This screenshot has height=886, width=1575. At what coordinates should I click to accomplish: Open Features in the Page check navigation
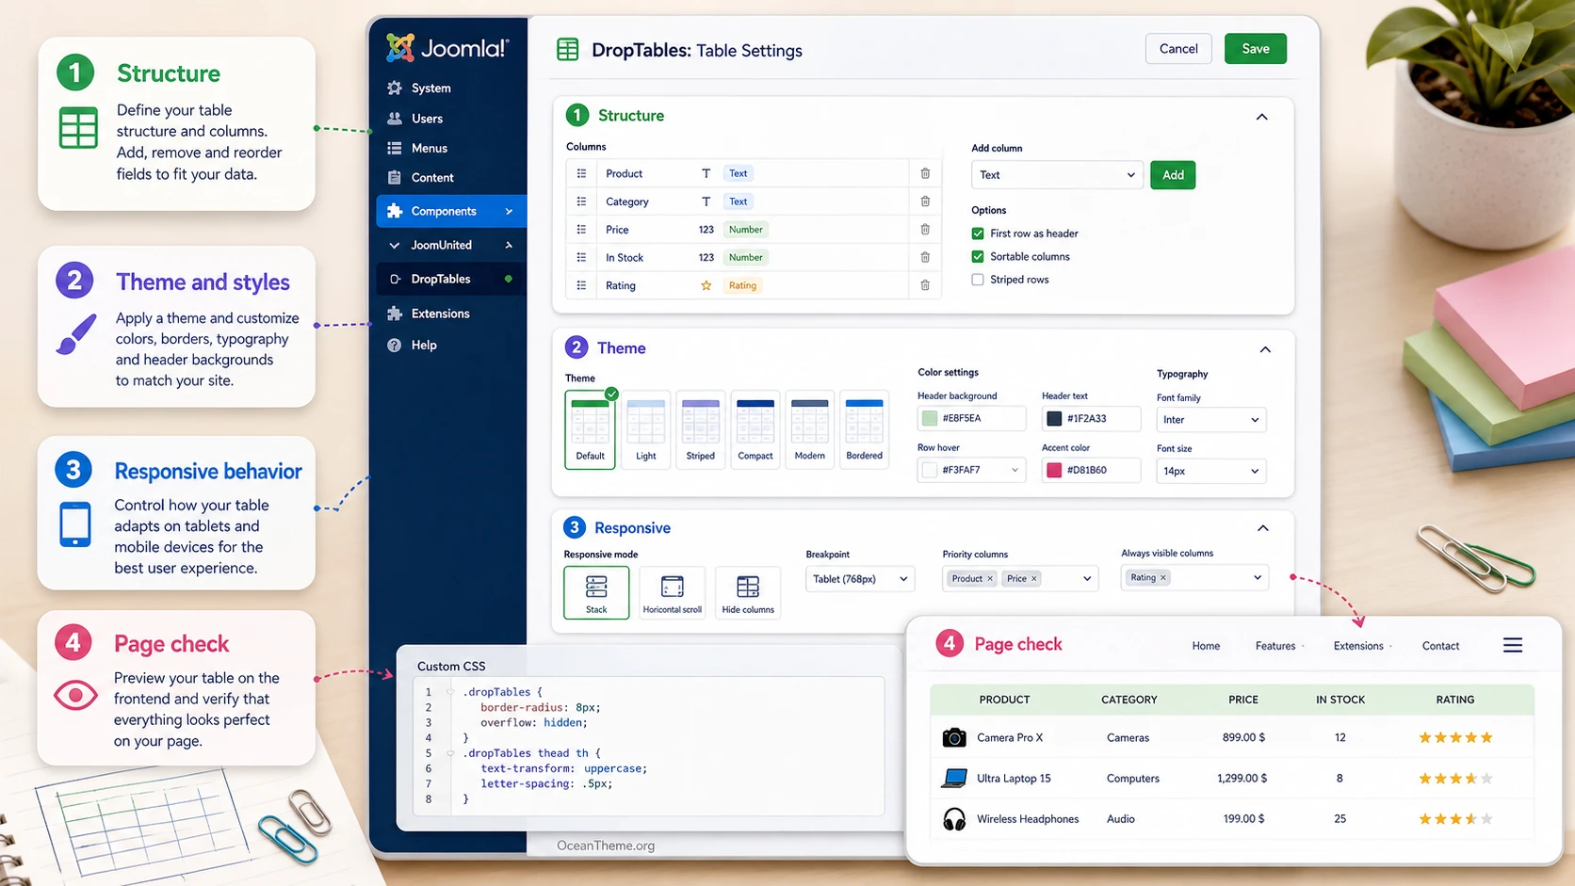1275,646
